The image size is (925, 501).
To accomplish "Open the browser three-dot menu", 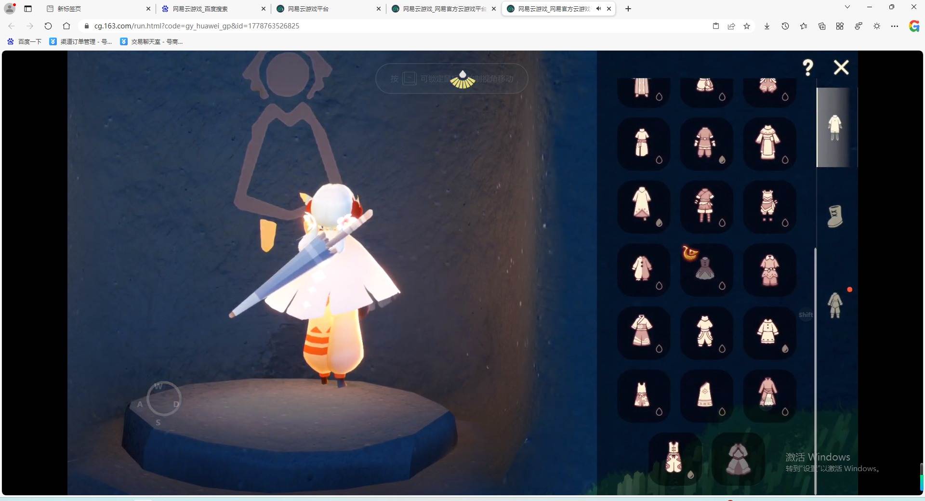I will tap(895, 26).
